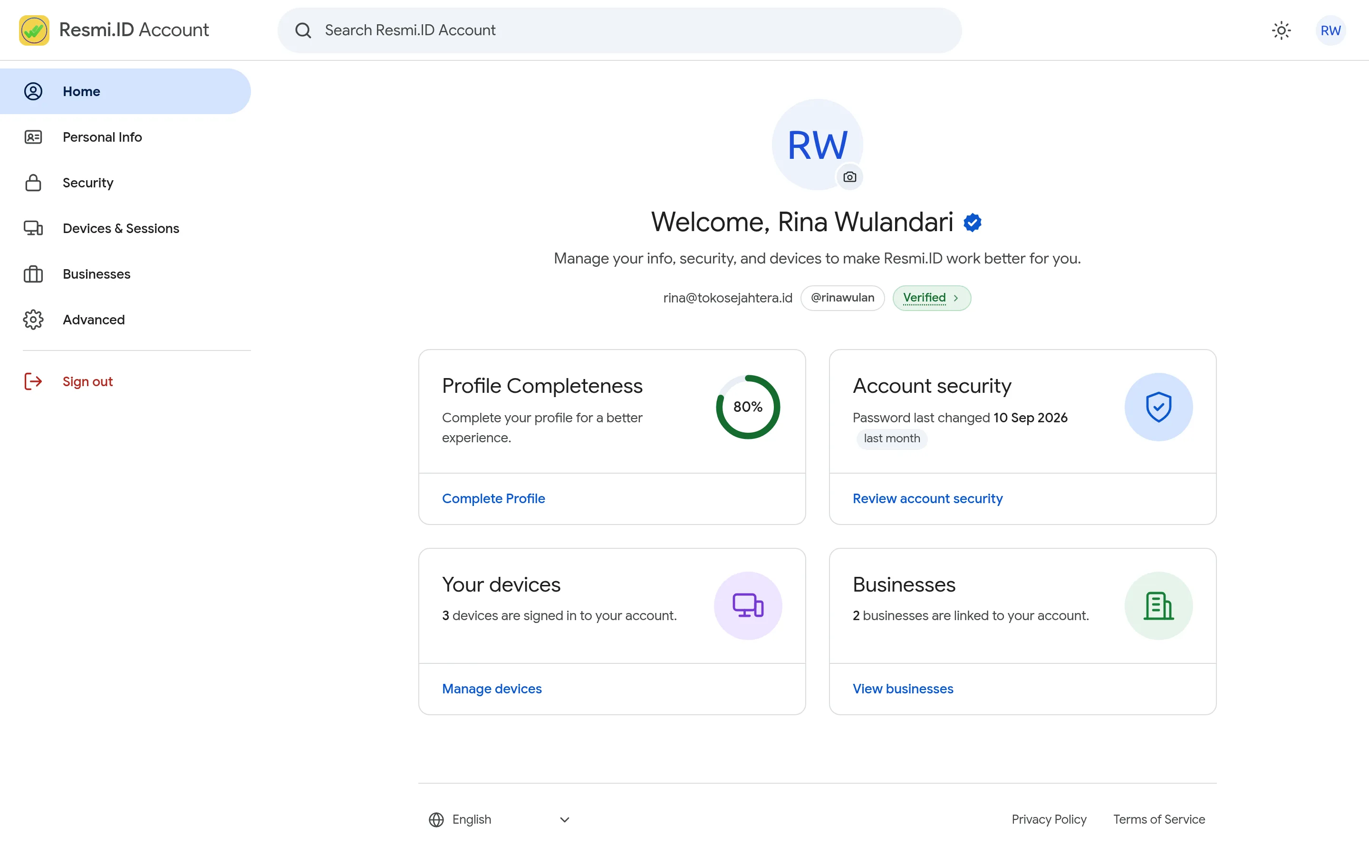This screenshot has width=1369, height=856.
Task: Click the Devices & Sessions monitor icon
Action: (x=33, y=228)
